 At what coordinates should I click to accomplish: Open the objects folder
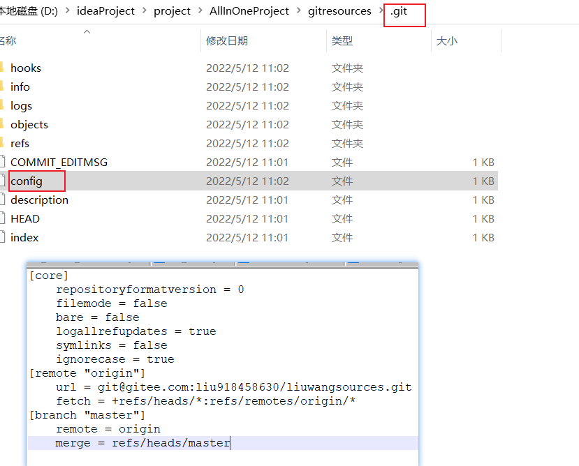click(x=29, y=125)
